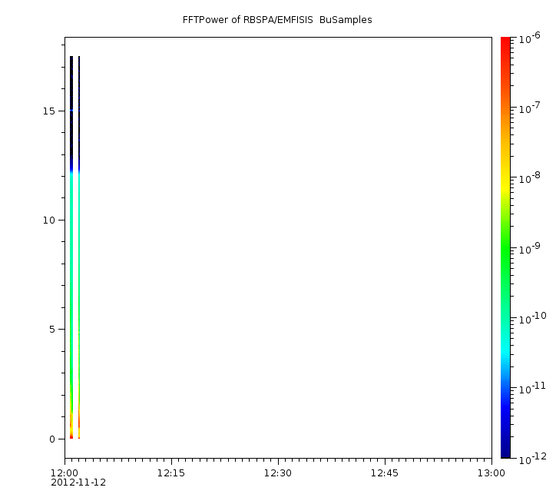The image size is (556, 504).
Task: Click the y-axis label 0
Action: pyautogui.click(x=52, y=439)
